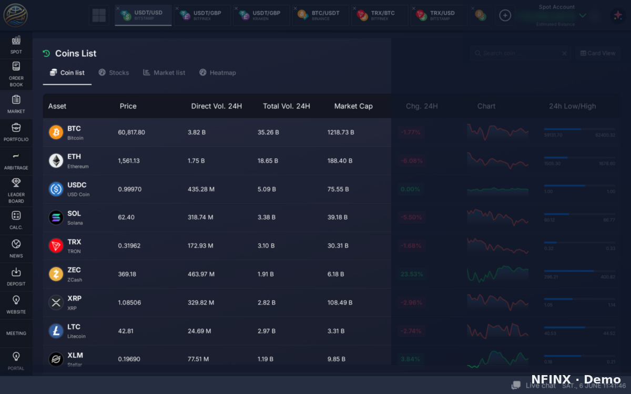Sort by Direct Vol. 24H column header
Screen dimensions: 631x394
pyautogui.click(x=217, y=106)
